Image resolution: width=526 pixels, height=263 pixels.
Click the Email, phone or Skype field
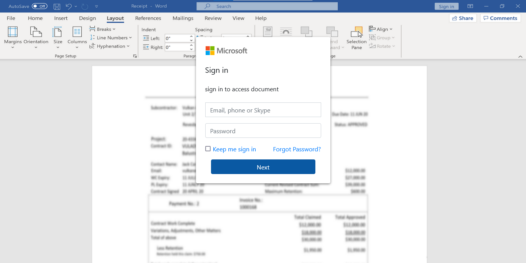263,110
